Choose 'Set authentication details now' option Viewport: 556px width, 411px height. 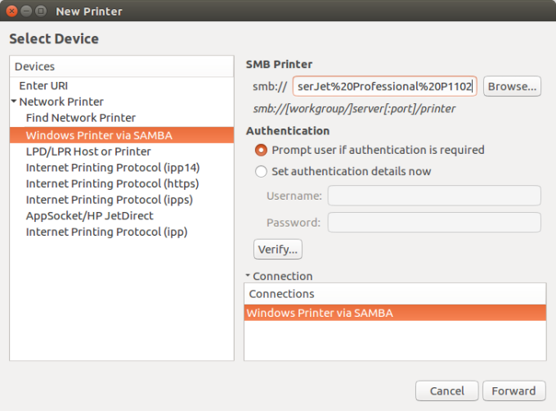262,171
